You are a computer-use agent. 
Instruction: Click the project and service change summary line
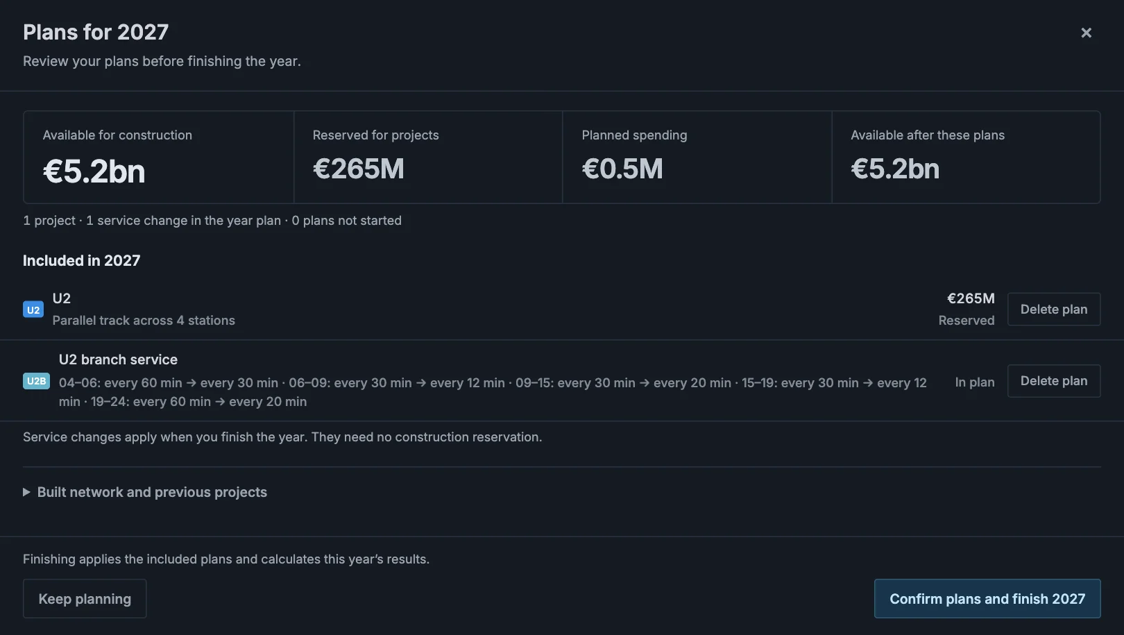click(x=212, y=221)
